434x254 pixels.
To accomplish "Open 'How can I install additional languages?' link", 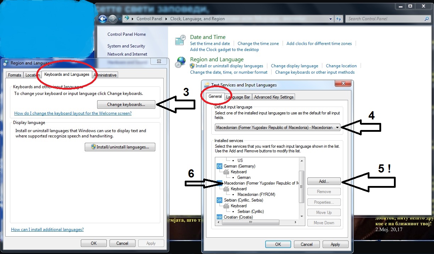I will click(x=47, y=230).
